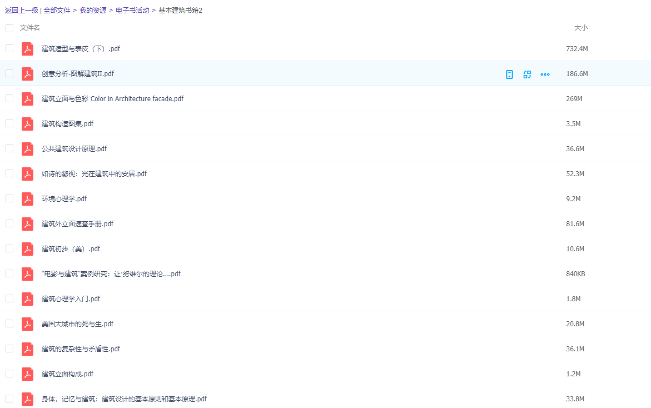This screenshot has width=651, height=408.
Task: Open "电影与建筑"案例研究 file name
Action: (x=111, y=273)
